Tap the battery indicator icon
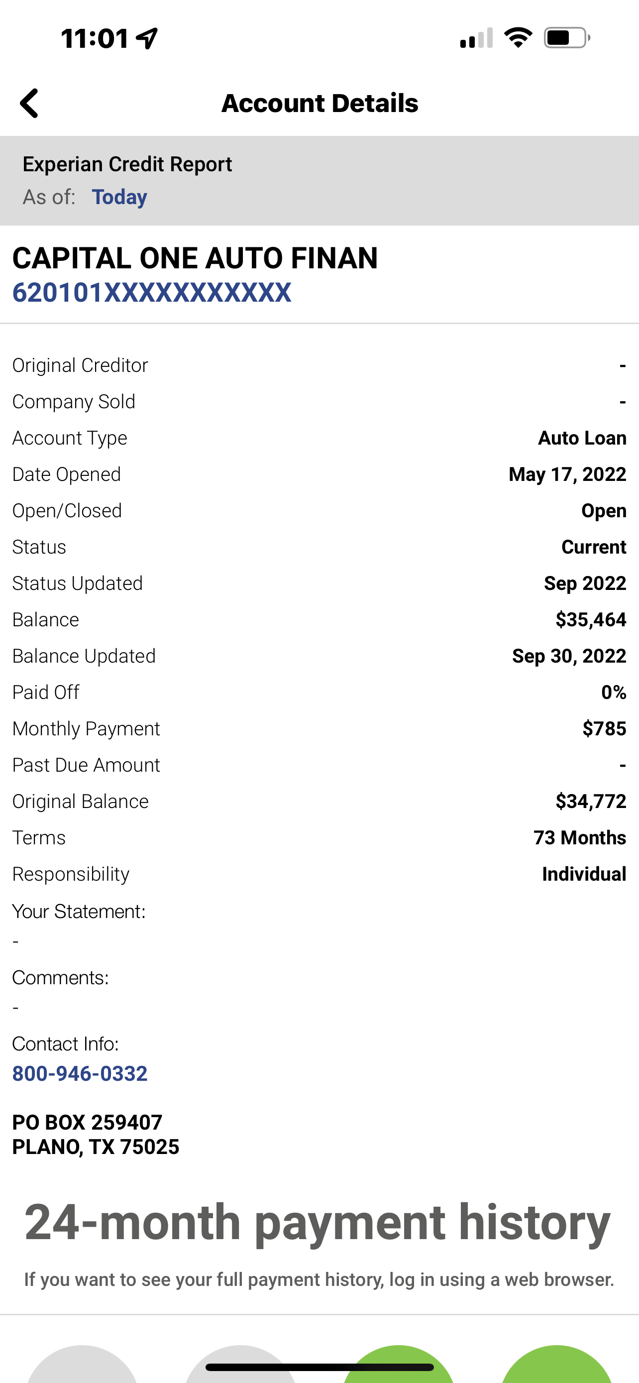Image resolution: width=639 pixels, height=1383 pixels. click(566, 38)
